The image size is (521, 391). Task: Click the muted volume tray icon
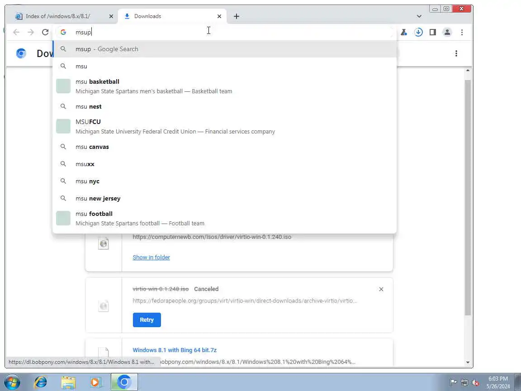click(x=475, y=382)
